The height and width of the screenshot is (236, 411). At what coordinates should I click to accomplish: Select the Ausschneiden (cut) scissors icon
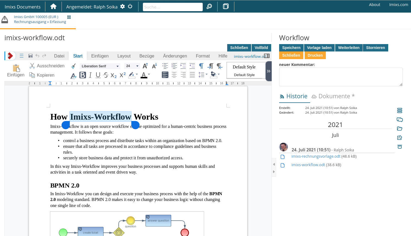pyautogui.click(x=32, y=66)
